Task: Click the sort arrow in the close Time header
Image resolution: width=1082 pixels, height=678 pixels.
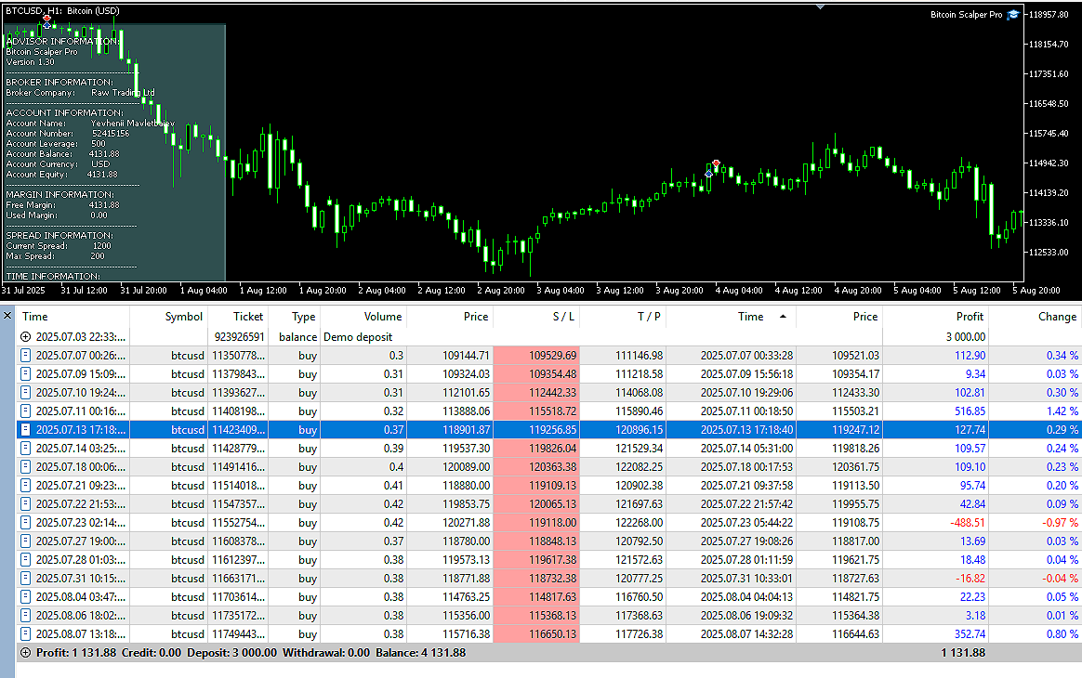Action: point(783,317)
